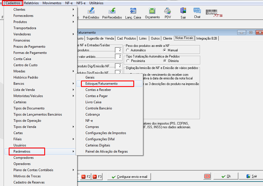The height and width of the screenshot is (186, 263).
Task: Edit the valor unitário decimal field
Action: point(118,57)
